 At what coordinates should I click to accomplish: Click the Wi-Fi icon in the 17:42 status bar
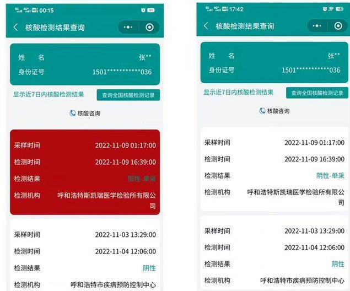pyautogui.click(x=331, y=9)
